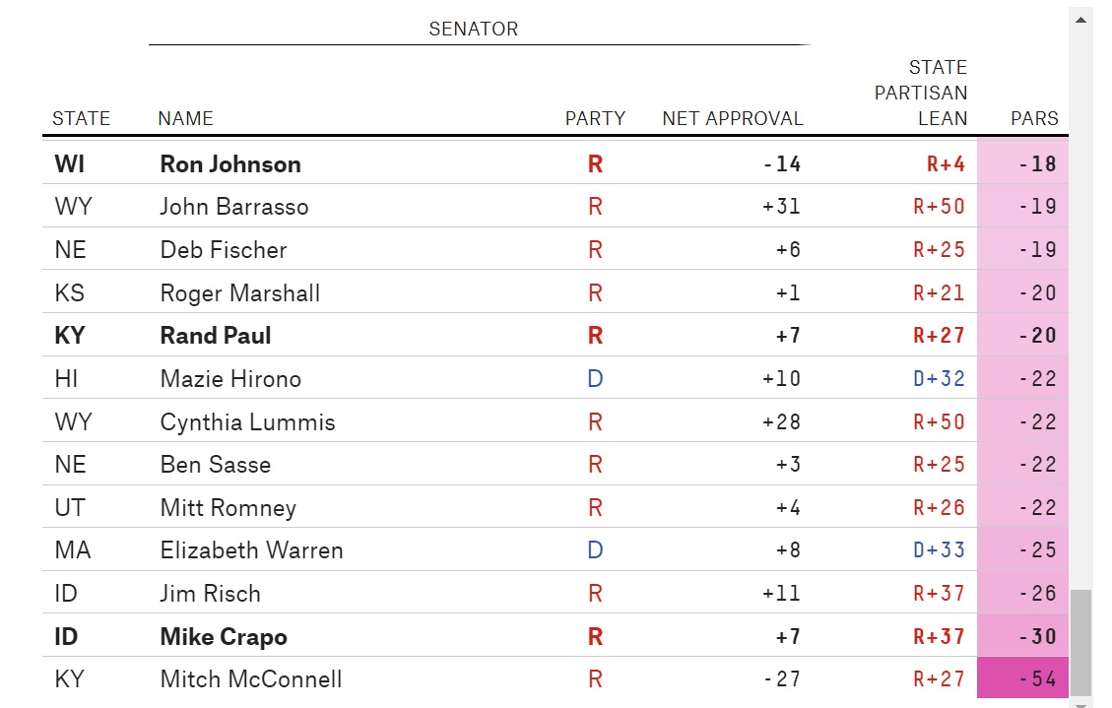This screenshot has height=708, width=1112.
Task: Click the scrollbar up arrow
Action: coord(1080,18)
